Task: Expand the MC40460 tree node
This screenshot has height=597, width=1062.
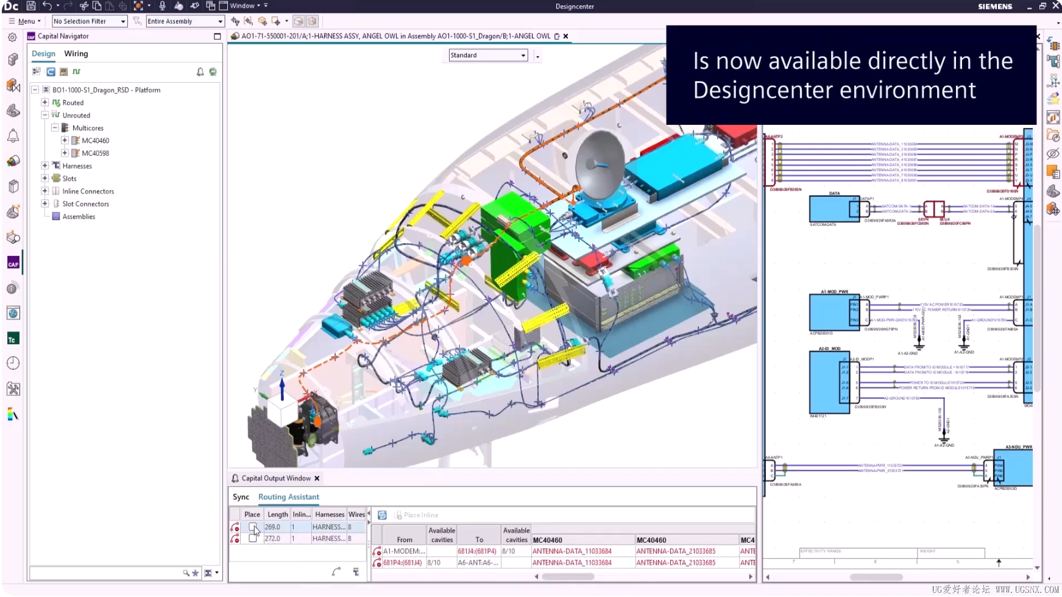Action: pyautogui.click(x=65, y=141)
